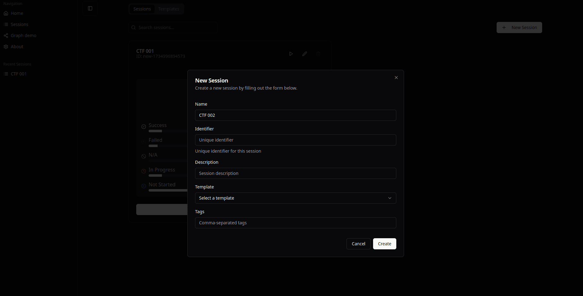Click the Unique identifier input field
The height and width of the screenshot is (296, 583).
click(x=295, y=140)
